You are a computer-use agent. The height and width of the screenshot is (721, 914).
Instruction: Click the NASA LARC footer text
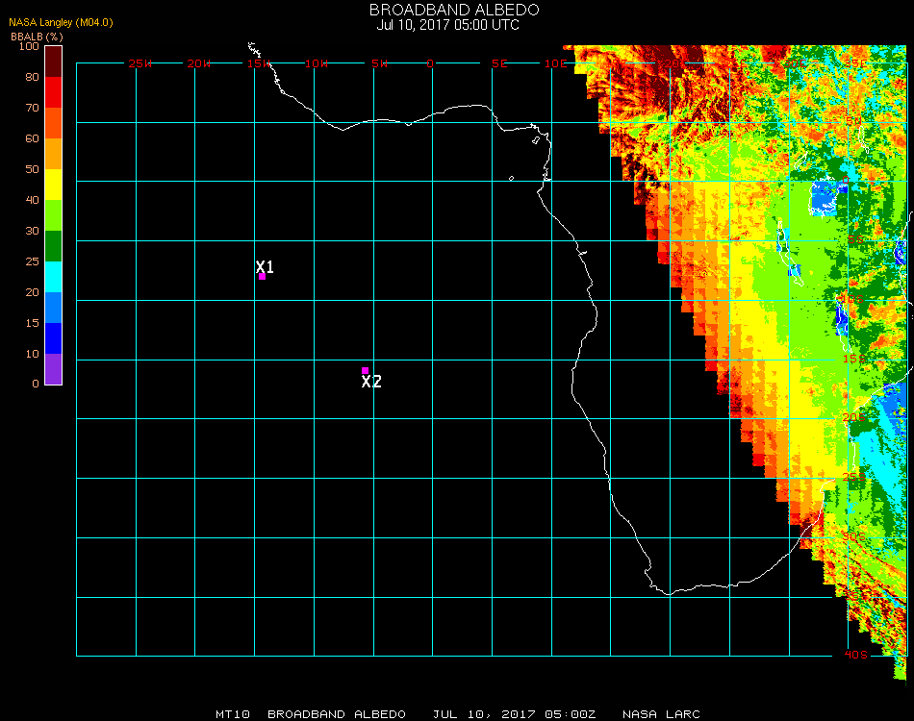(661, 714)
